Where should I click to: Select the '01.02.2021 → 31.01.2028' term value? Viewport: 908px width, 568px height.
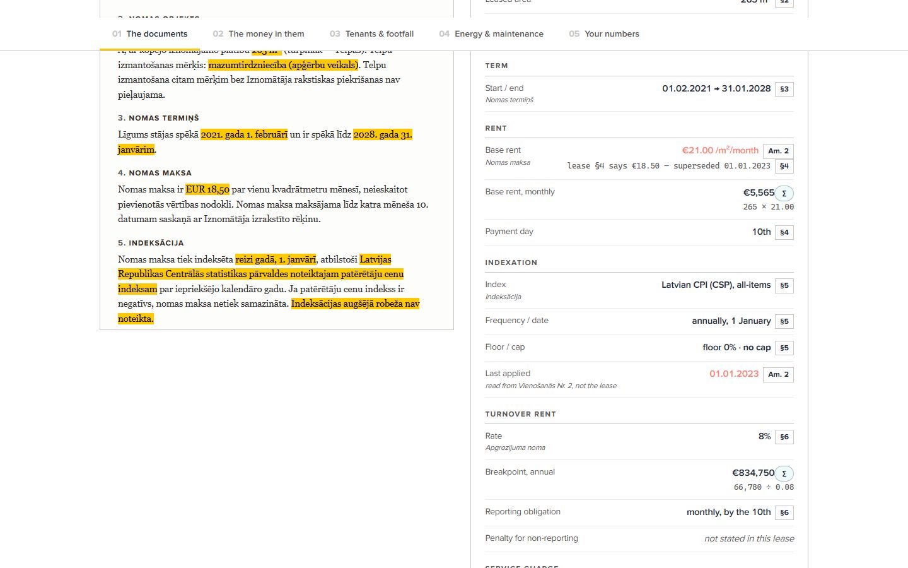click(716, 88)
